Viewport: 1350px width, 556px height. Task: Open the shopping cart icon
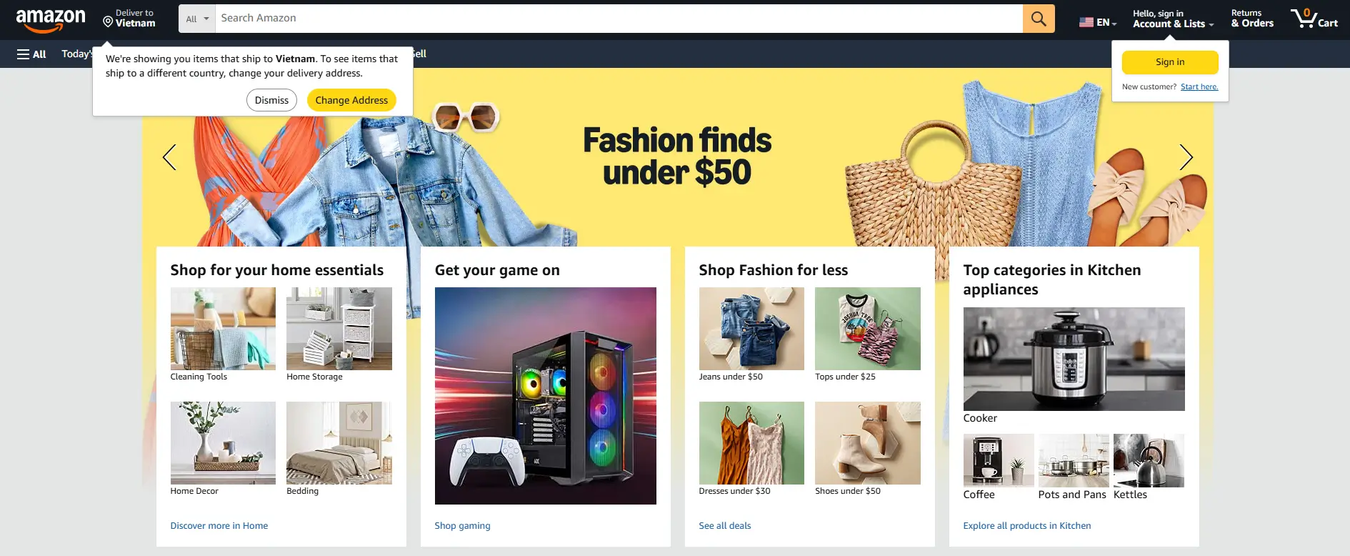pos(1314,19)
